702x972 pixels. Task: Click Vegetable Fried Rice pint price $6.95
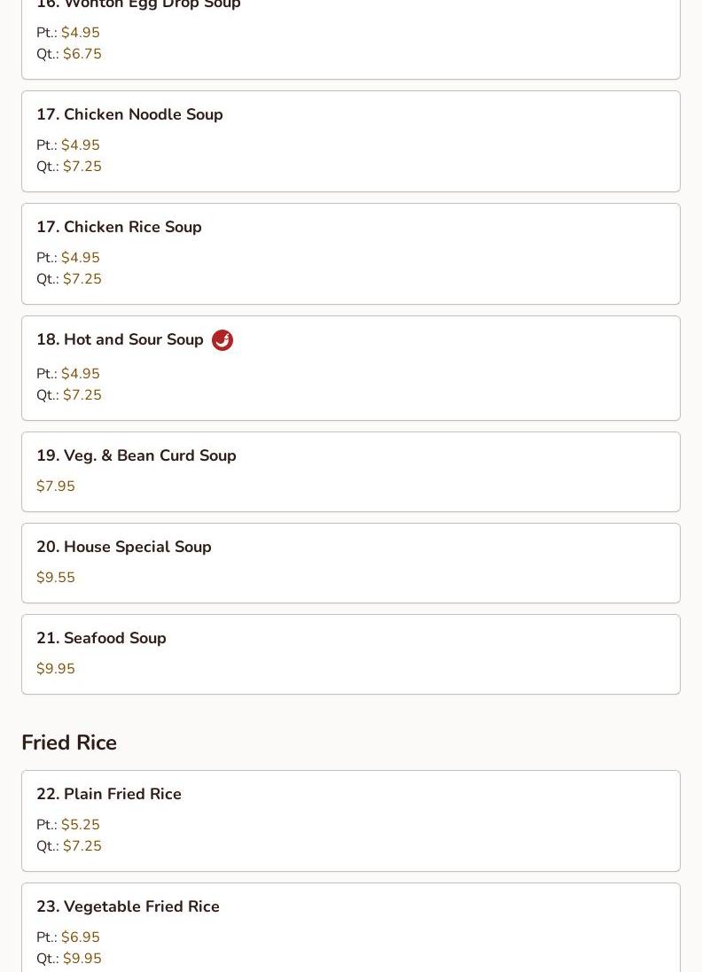click(81, 937)
